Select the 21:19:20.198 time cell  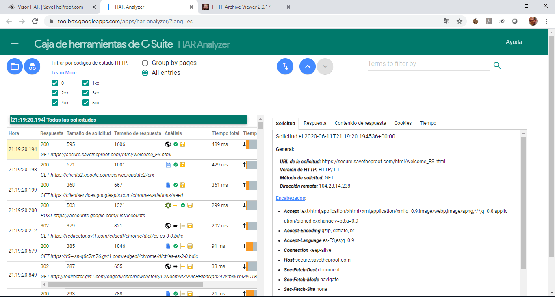click(23, 170)
